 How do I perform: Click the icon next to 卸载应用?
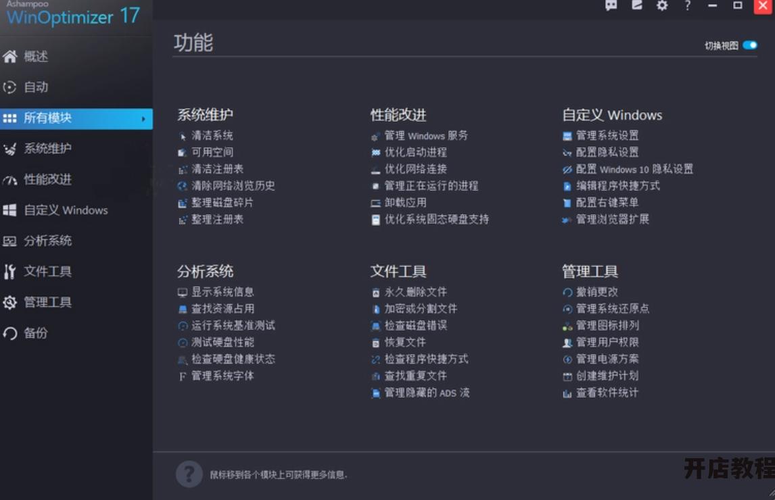click(x=375, y=203)
